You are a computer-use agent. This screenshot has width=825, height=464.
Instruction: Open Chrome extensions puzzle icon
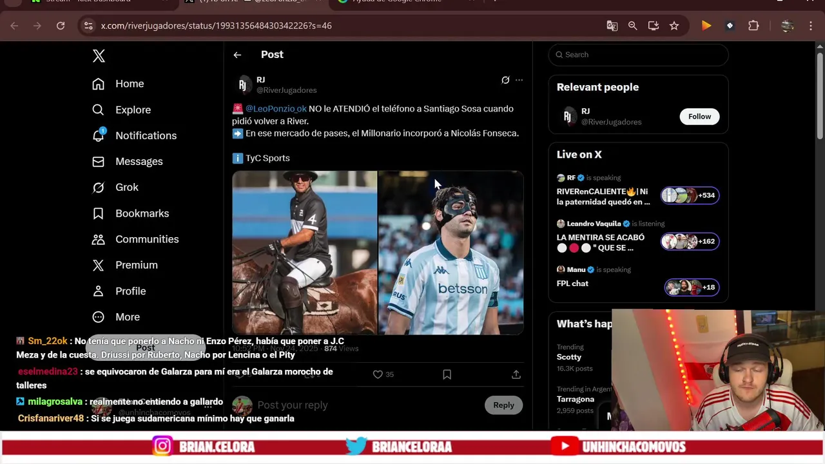coord(753,26)
